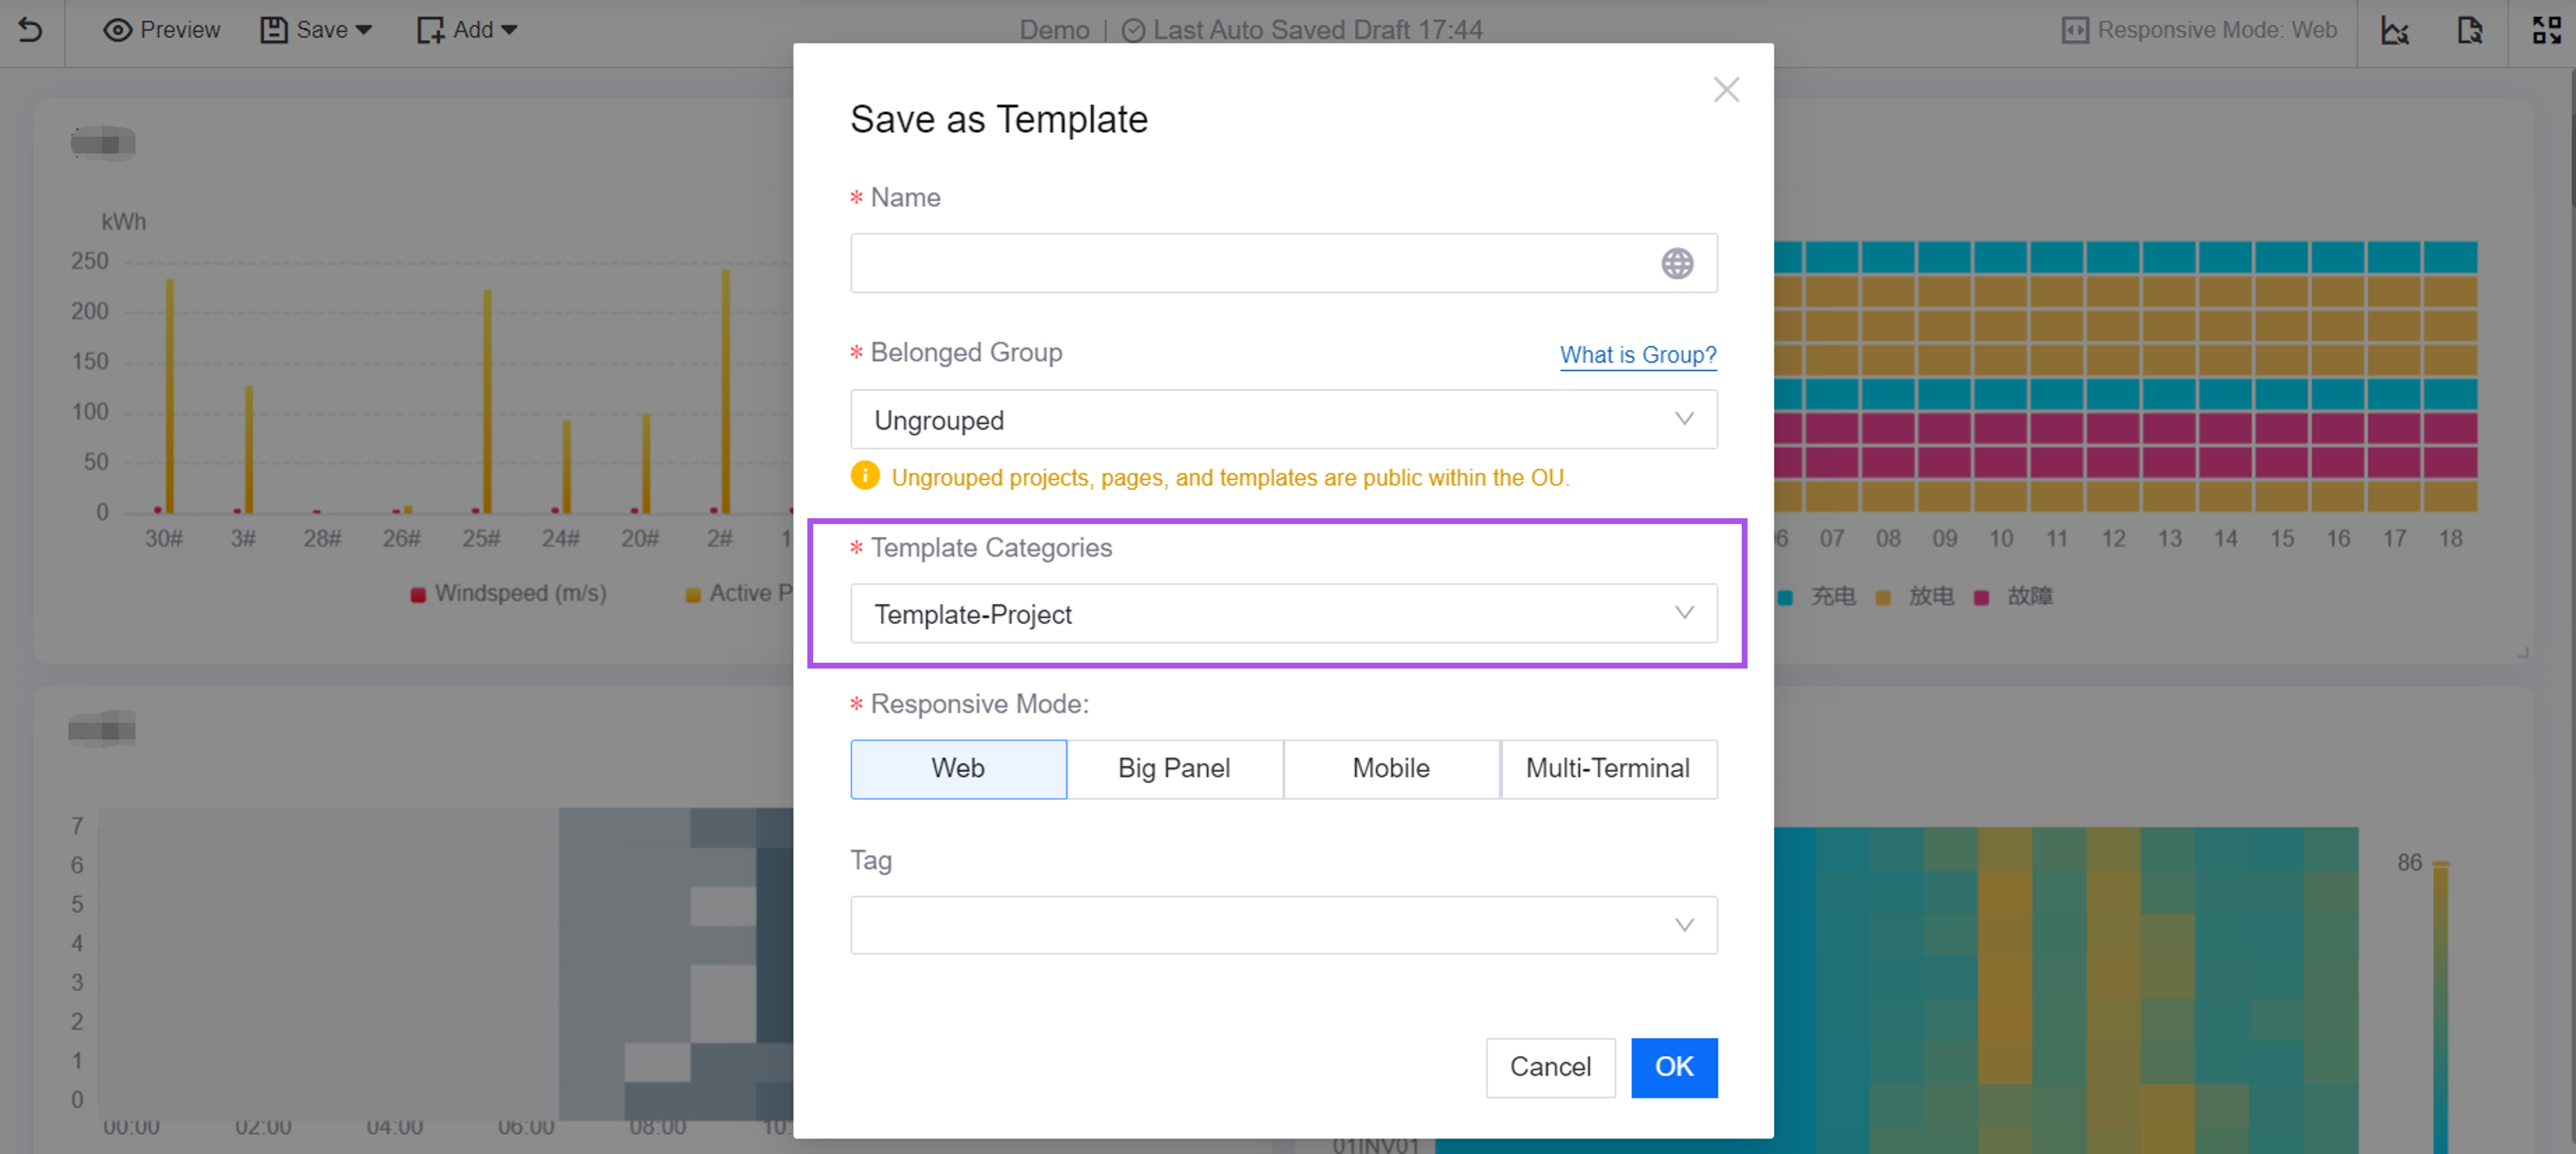
Task: Click the Preview eye icon
Action: coord(117,30)
